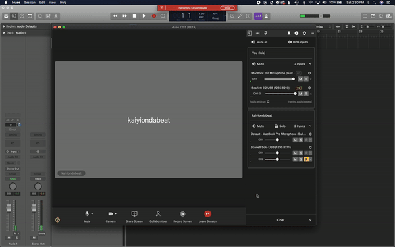Mute the Scarlett 2i2 CH1-2 input
The image size is (395, 247).
coord(300,94)
